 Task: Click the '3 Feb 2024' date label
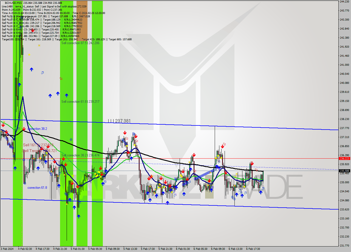[x=7, y=249]
